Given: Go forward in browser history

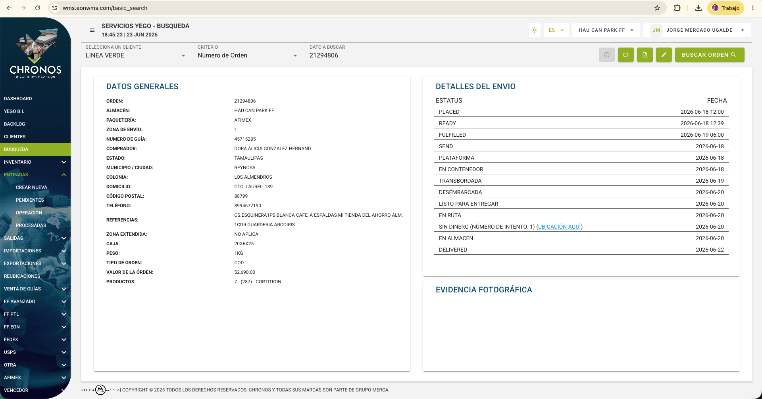Looking at the screenshot, I should point(23,8).
